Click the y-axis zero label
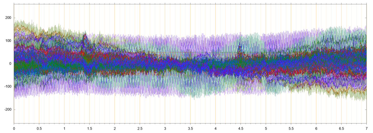This screenshot has height=133, width=373. click(x=10, y=64)
